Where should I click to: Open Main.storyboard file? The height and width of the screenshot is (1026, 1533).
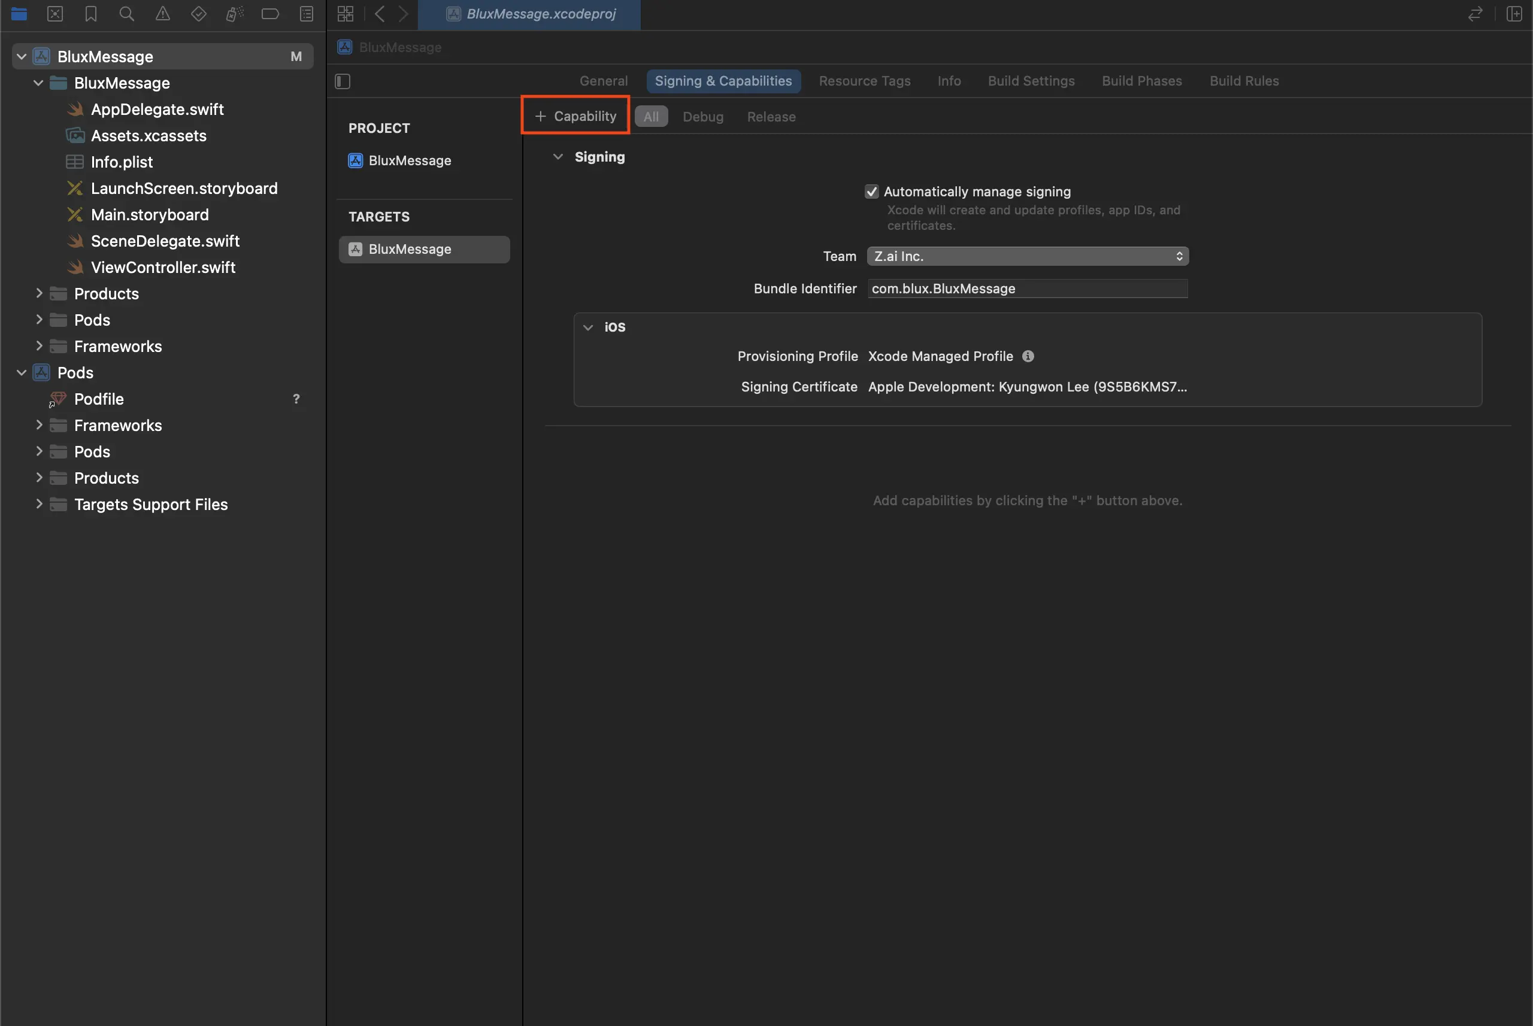coord(150,215)
